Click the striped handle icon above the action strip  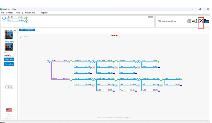[151, 17]
